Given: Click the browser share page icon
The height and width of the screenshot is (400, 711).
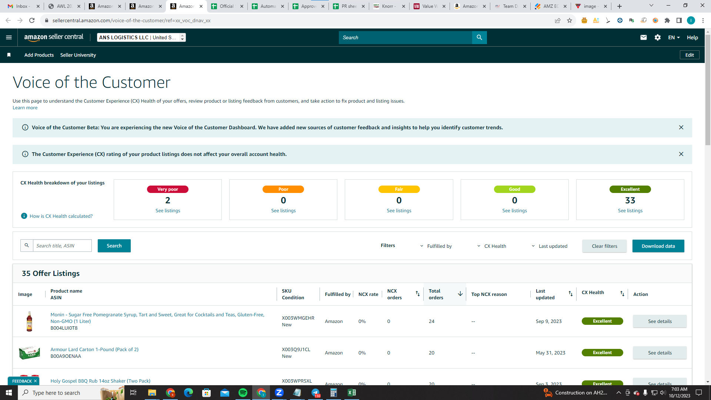Looking at the screenshot, I should [x=558, y=20].
